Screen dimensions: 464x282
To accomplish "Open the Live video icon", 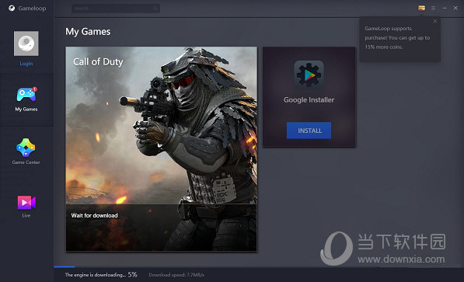I will pyautogui.click(x=26, y=203).
